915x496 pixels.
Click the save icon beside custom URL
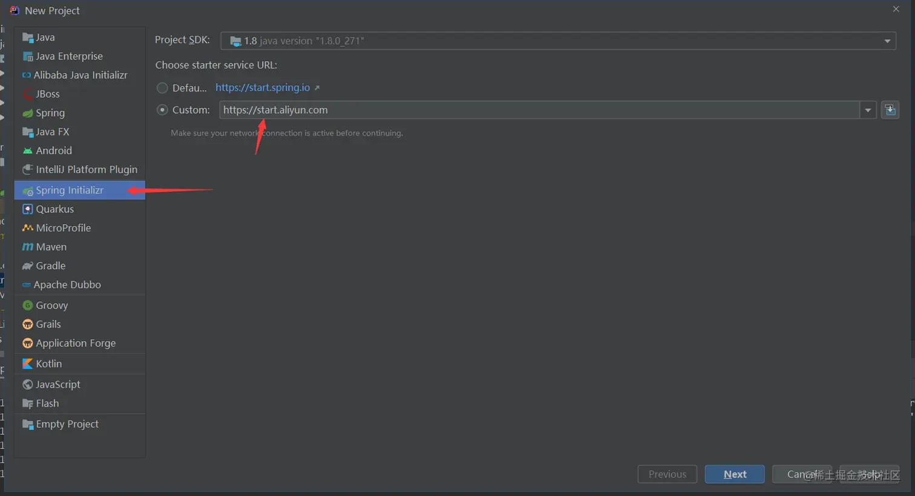(x=890, y=109)
